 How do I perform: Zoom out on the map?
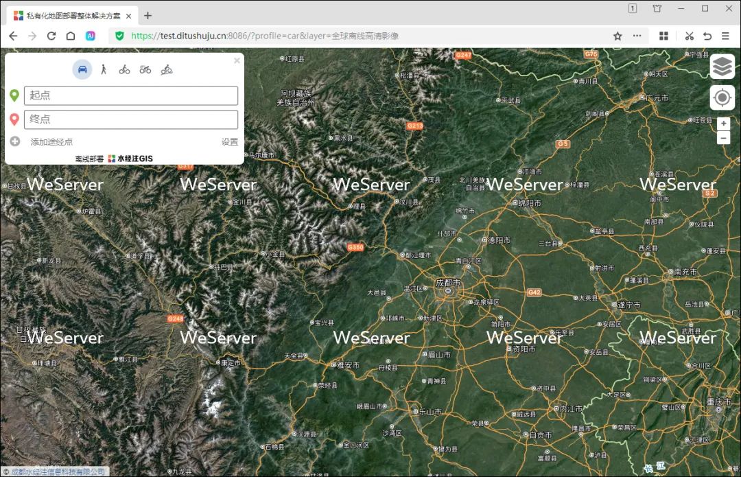coord(723,138)
